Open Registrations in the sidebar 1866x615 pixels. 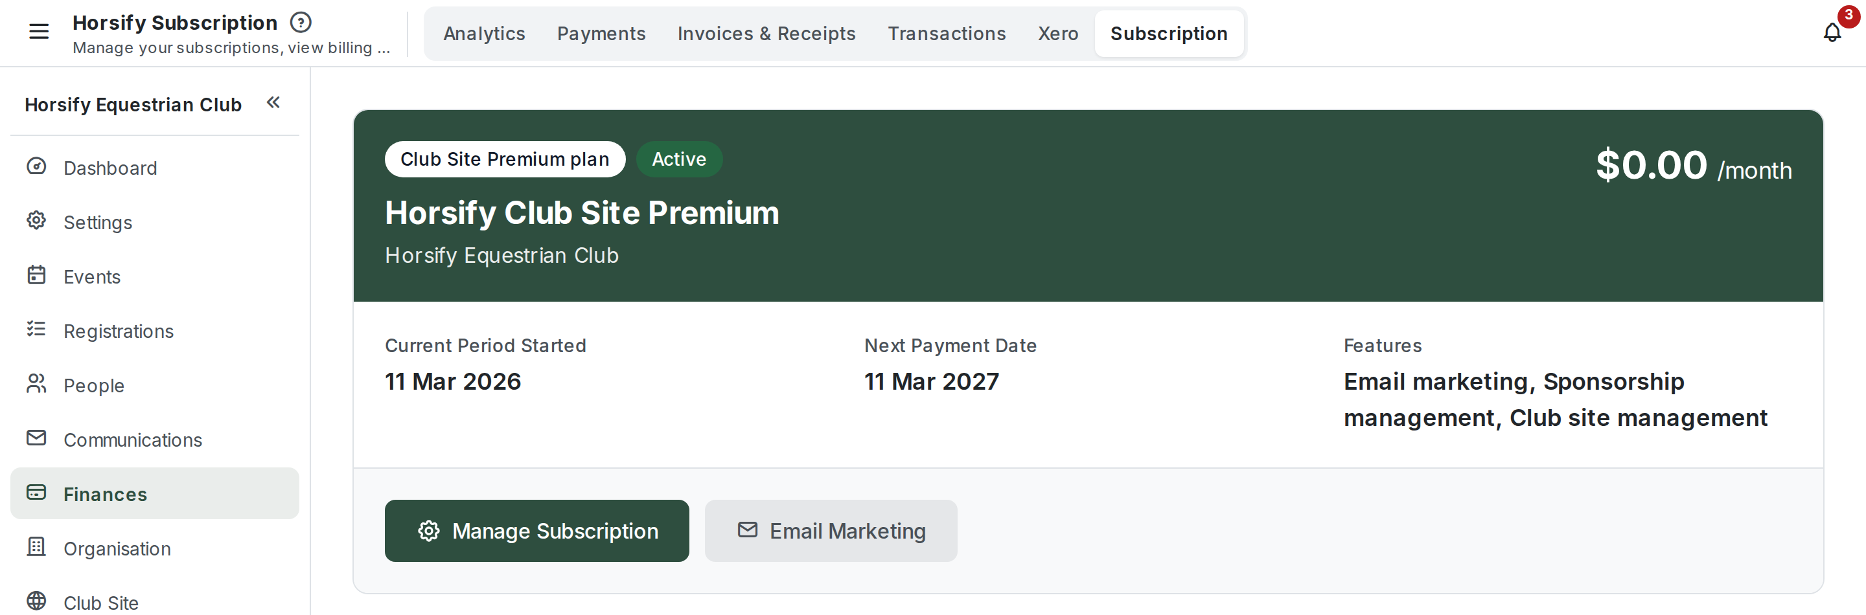coord(154,331)
